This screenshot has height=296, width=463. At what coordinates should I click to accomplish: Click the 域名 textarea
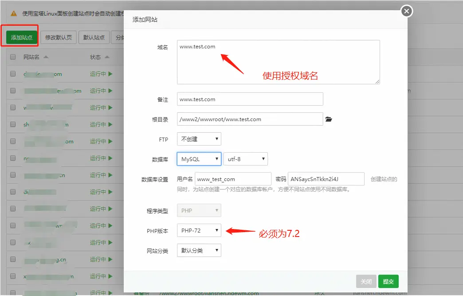[x=278, y=62]
